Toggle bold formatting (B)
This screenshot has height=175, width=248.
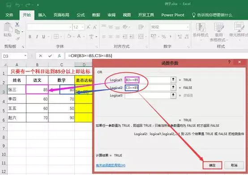30,37
